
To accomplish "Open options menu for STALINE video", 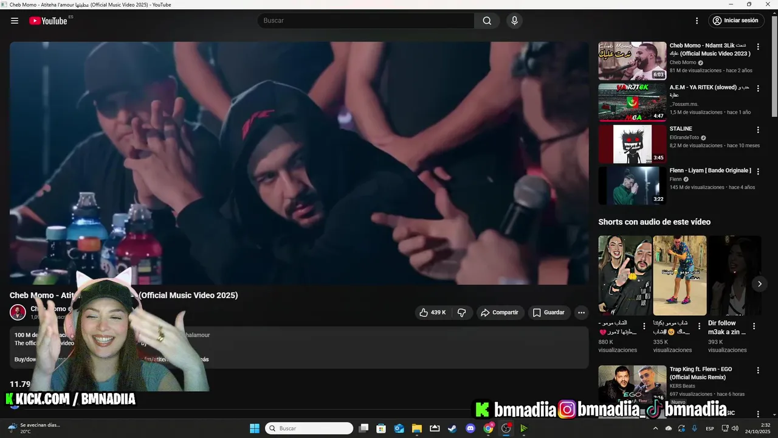I will [x=758, y=130].
